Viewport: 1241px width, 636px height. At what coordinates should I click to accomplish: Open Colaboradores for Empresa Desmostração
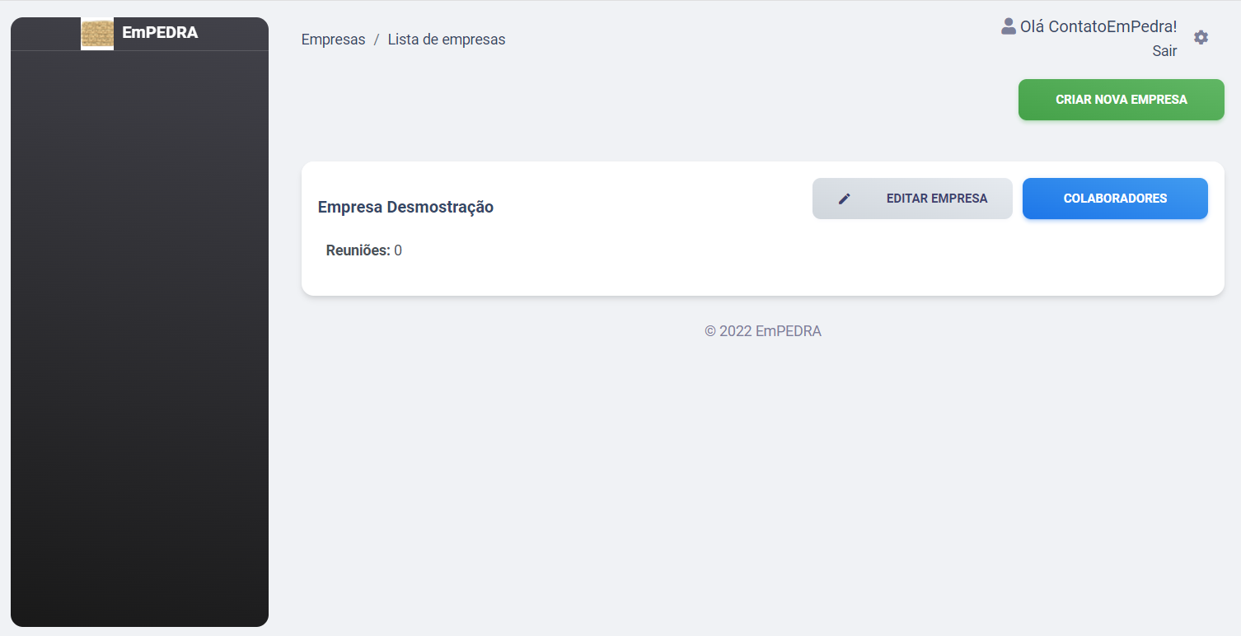click(1115, 199)
